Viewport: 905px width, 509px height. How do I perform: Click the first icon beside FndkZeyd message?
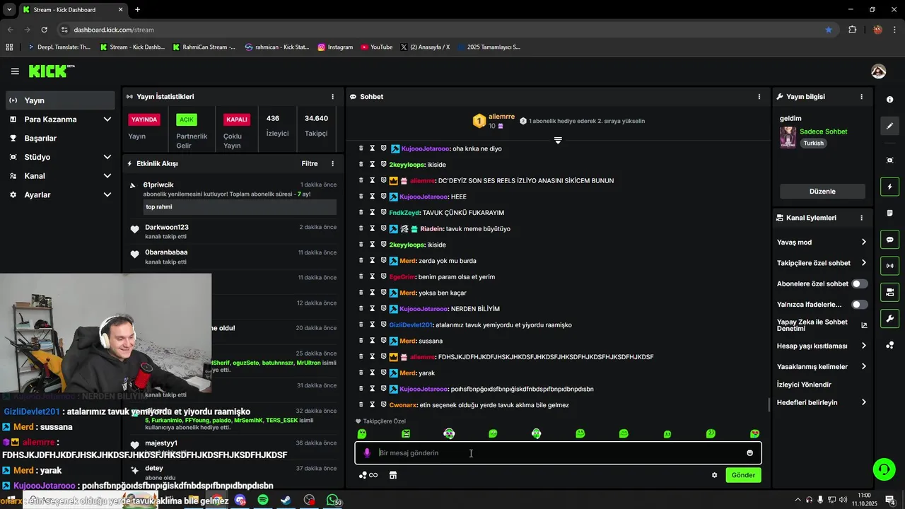coord(361,213)
